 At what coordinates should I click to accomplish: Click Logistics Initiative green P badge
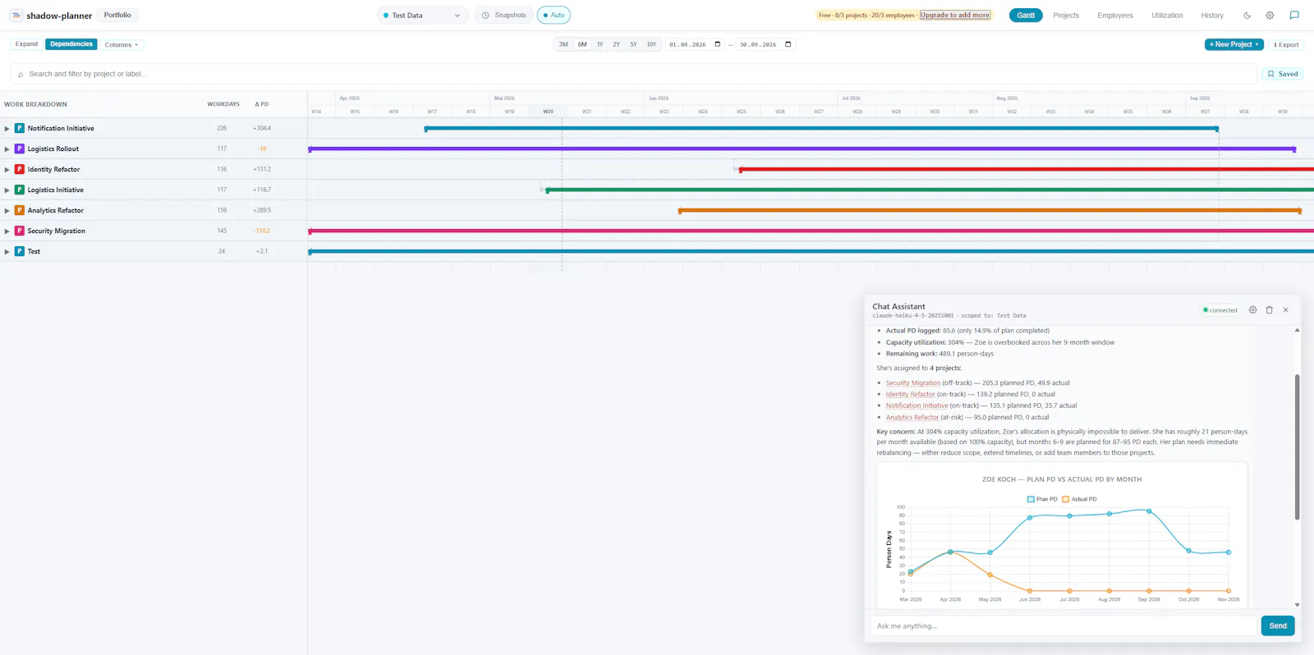20,190
